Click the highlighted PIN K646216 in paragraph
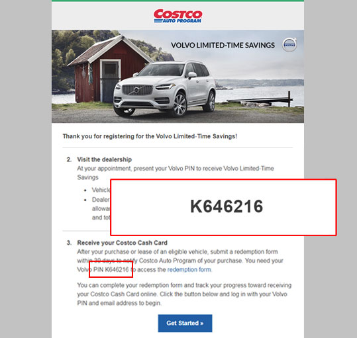Viewport: 357px width, 338px height. click(x=111, y=269)
